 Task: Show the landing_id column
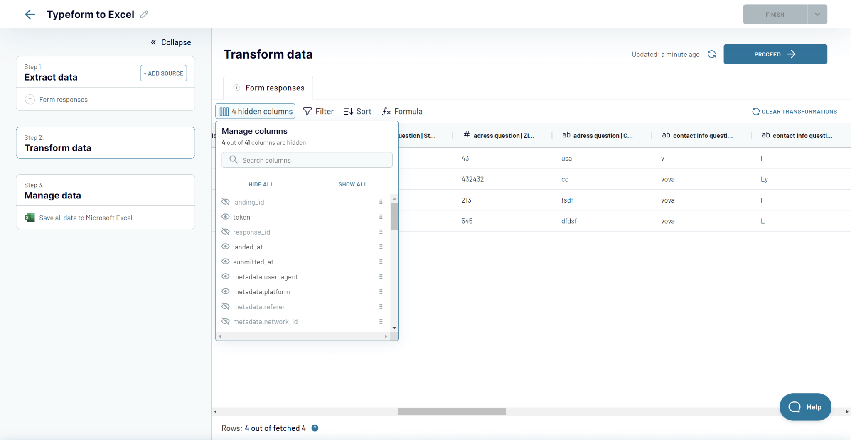[226, 202]
